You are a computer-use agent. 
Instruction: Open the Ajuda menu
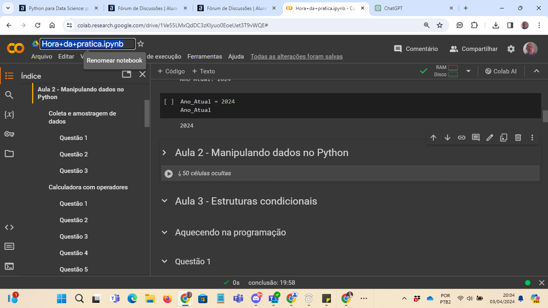pyautogui.click(x=236, y=57)
